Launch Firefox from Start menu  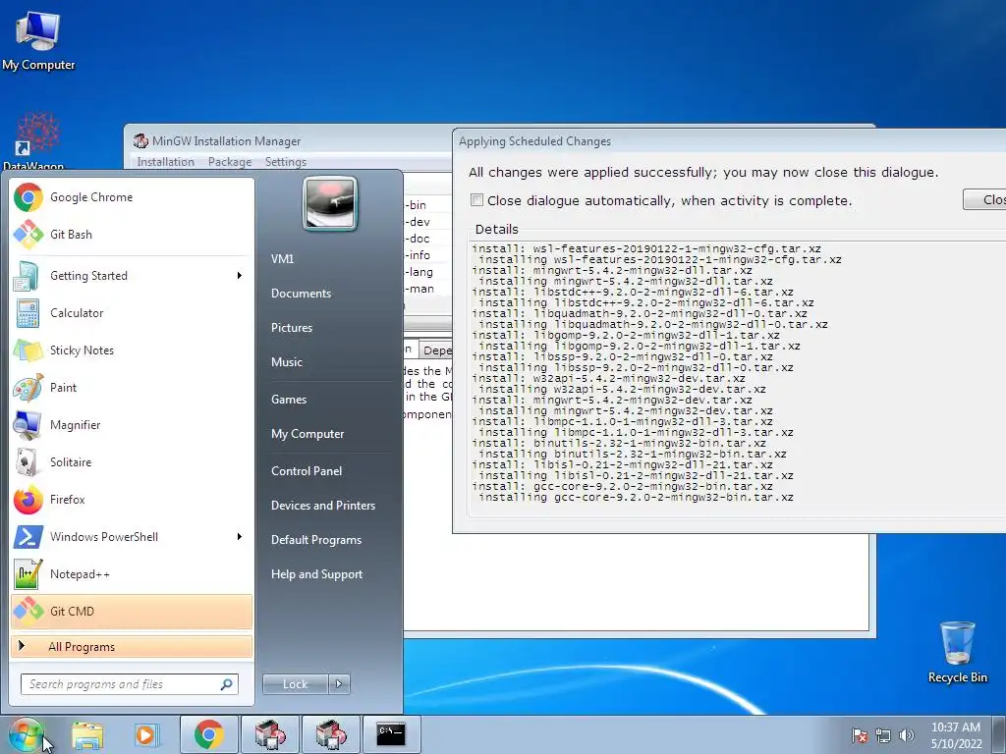coord(132,500)
